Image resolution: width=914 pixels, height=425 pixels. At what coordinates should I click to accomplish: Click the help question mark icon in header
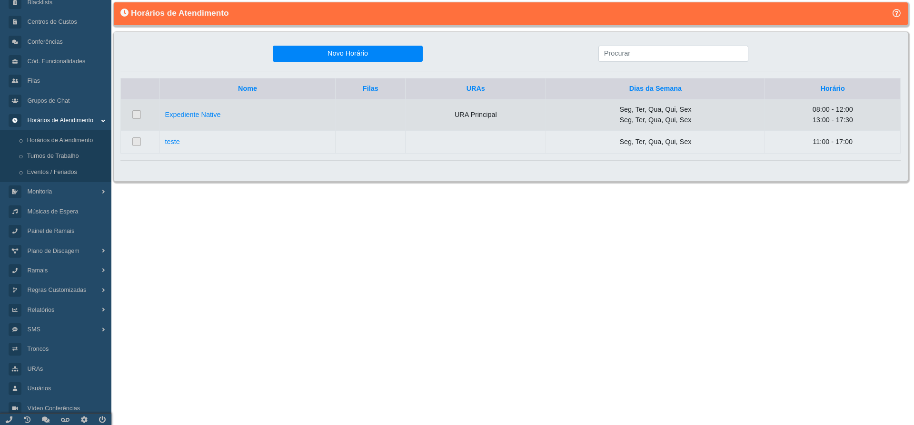coord(896,13)
